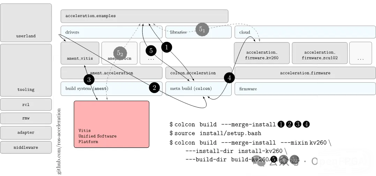Click the black circle numbered 1

tap(166, 47)
